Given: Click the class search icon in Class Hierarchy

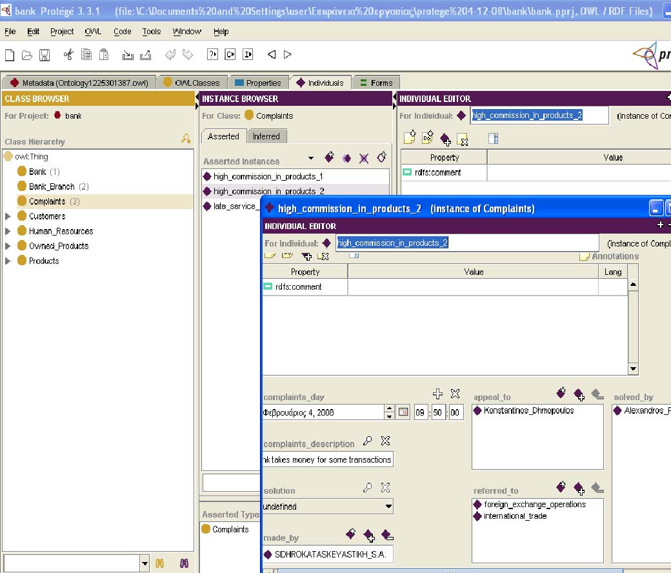Looking at the screenshot, I should [x=186, y=138].
